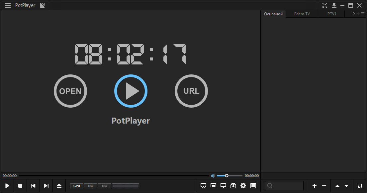The height and width of the screenshot is (193, 367).
Task: Pin the window always on top
Action: point(334,5)
